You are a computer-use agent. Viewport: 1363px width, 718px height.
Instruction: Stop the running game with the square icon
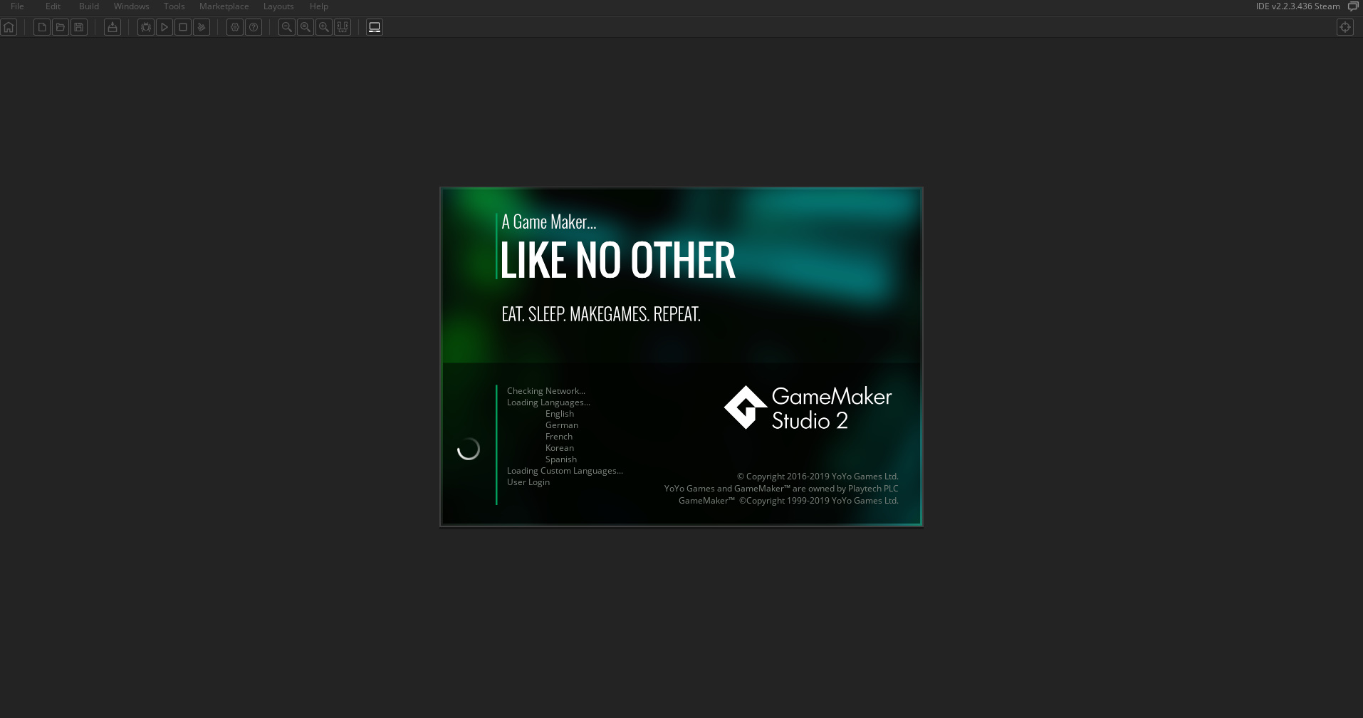(183, 27)
